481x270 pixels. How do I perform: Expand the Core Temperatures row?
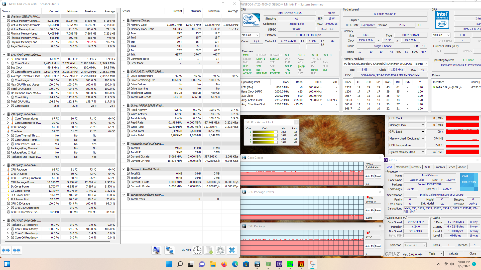coord(8,118)
